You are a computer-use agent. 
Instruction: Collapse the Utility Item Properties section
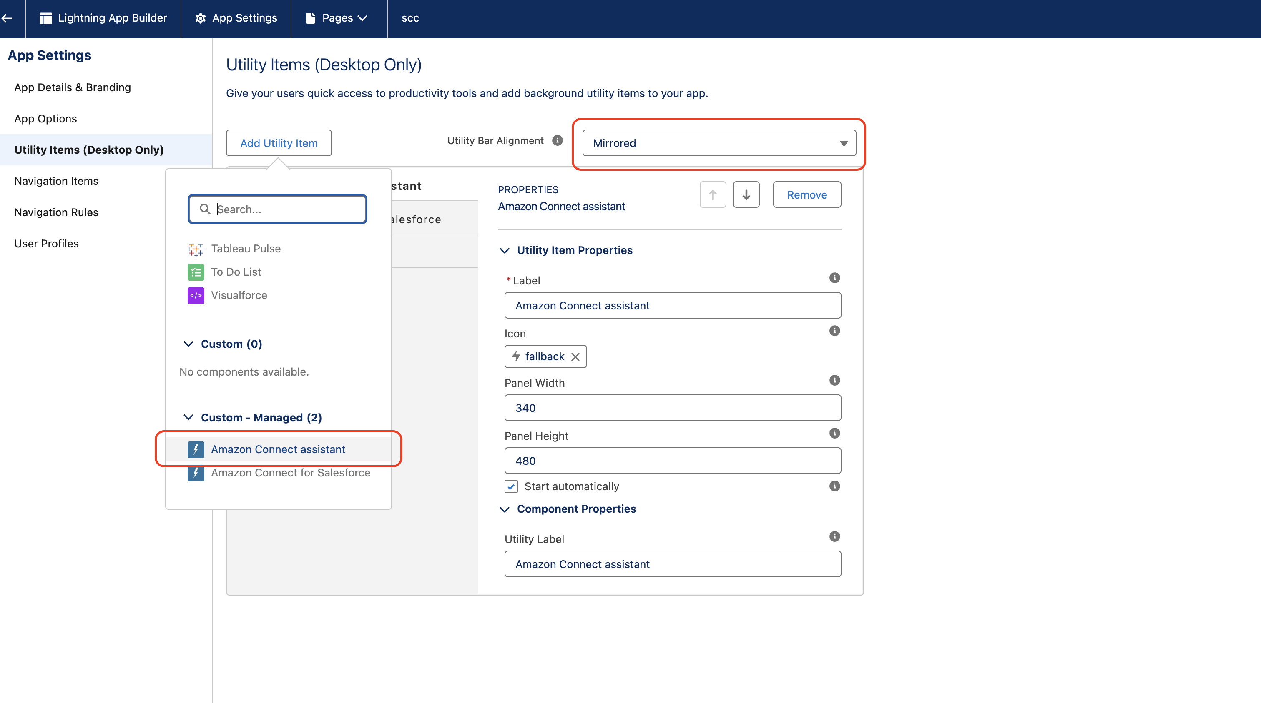504,250
